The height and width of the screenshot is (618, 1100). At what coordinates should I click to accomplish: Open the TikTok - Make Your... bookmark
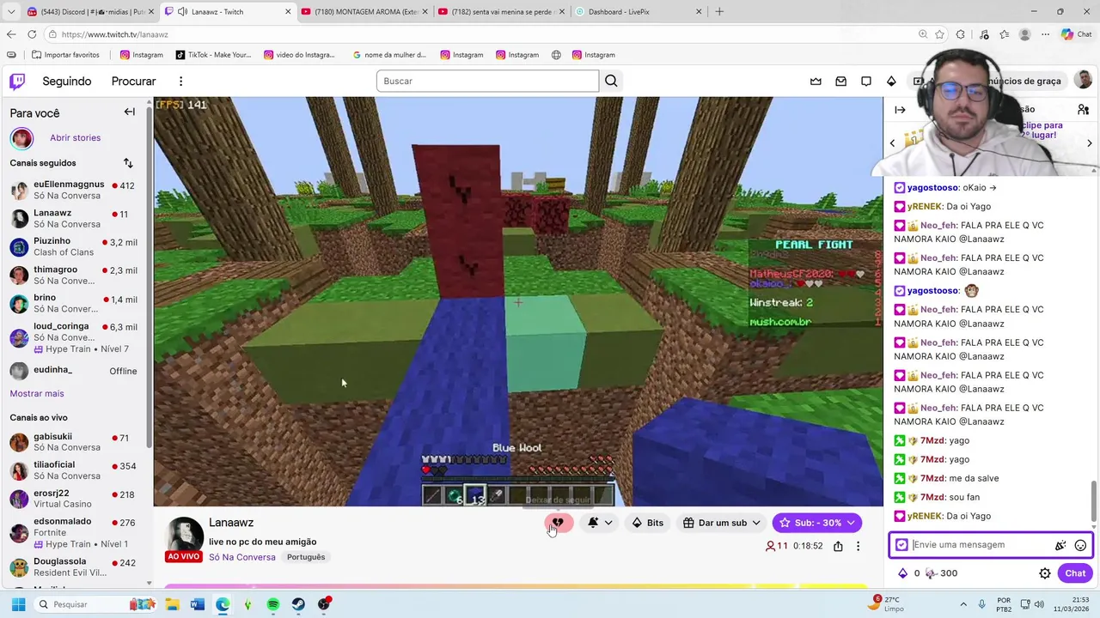click(214, 55)
